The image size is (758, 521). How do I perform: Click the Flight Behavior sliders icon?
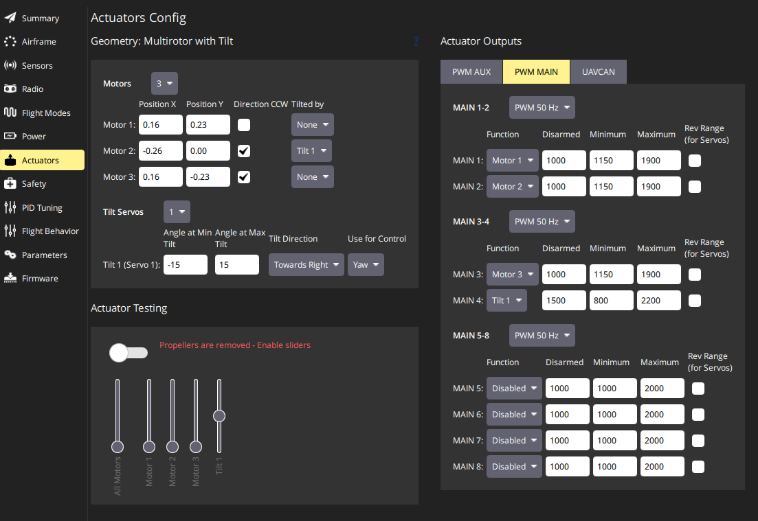[x=10, y=231]
